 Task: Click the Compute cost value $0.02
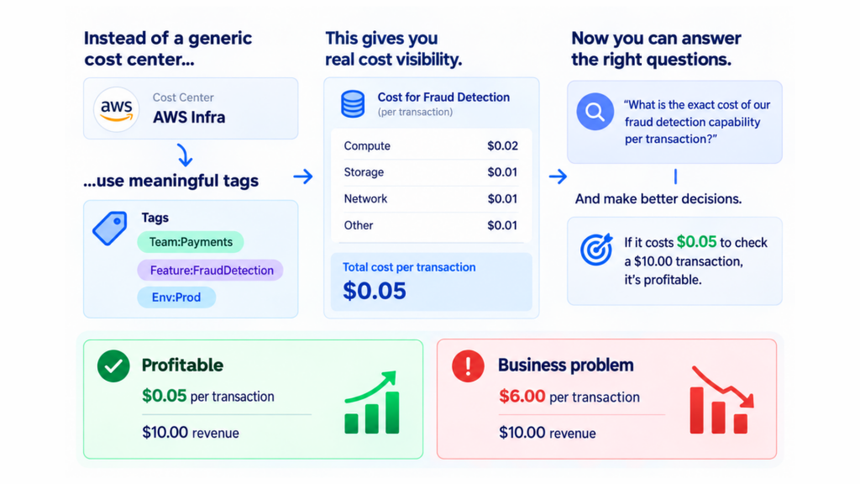point(502,146)
